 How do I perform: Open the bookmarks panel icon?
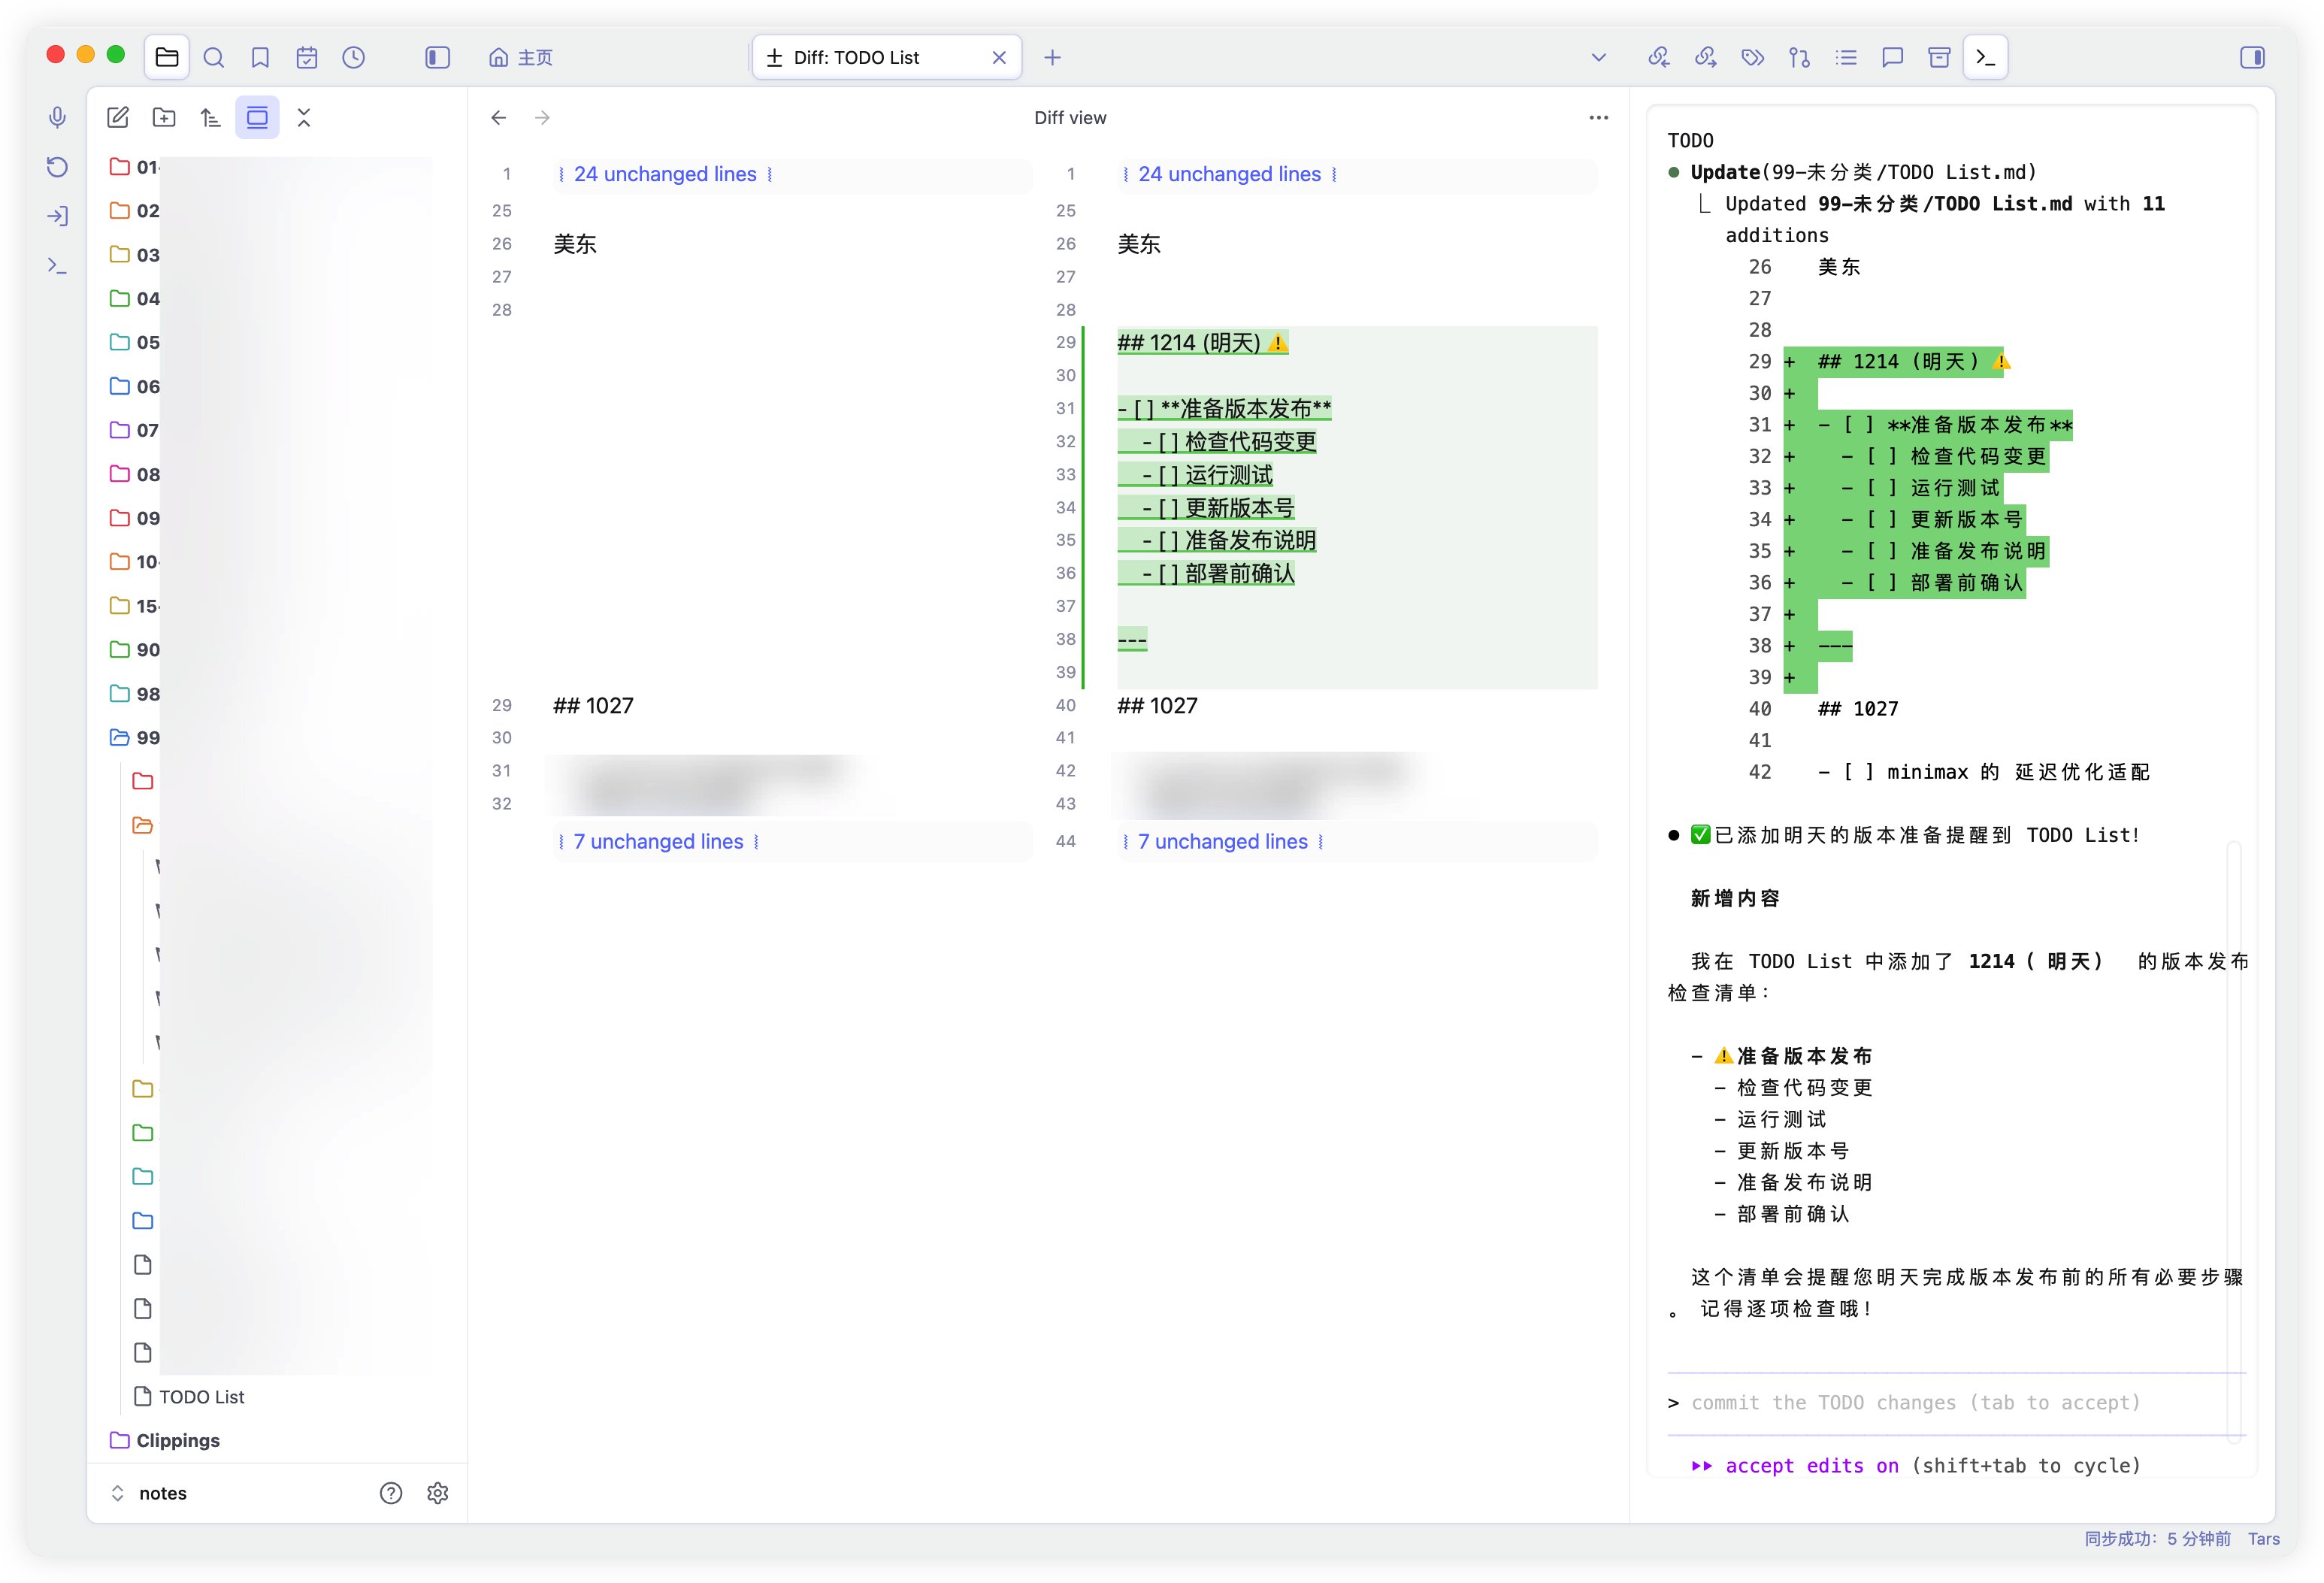260,57
